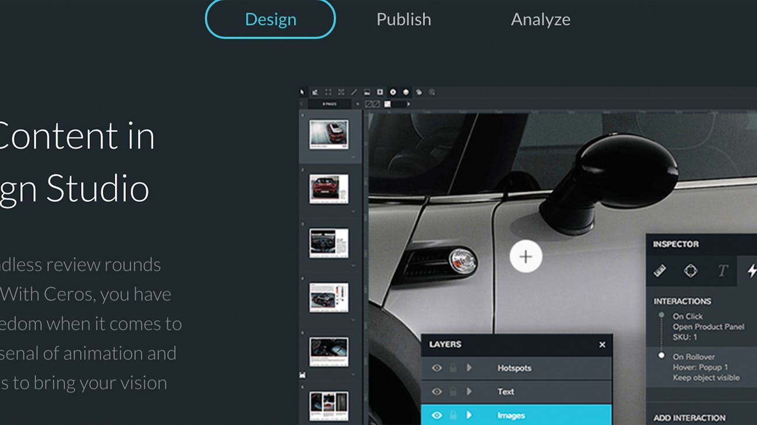Open the chevron below page 5 thumbnail
This screenshot has height=425, width=757.
pos(353,374)
